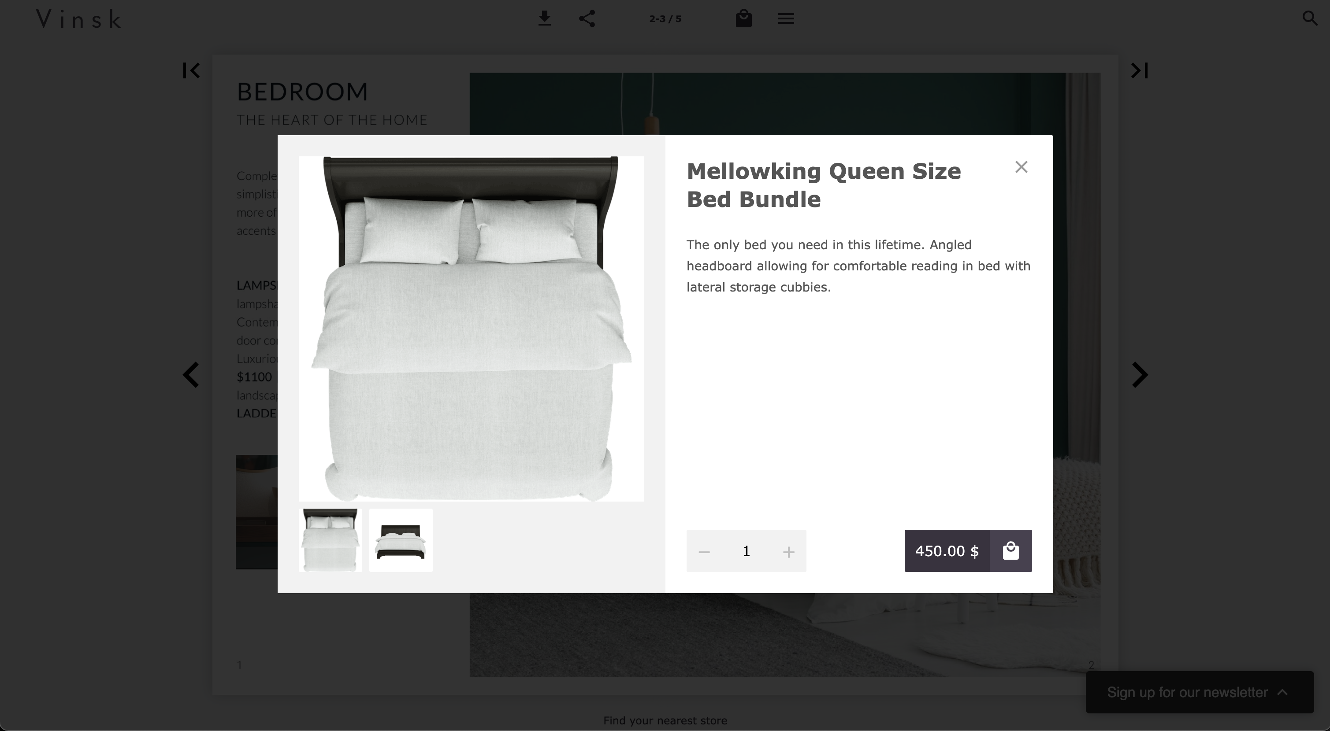This screenshot has width=1330, height=731.
Task: Go to the previous page arrow
Action: click(x=191, y=375)
